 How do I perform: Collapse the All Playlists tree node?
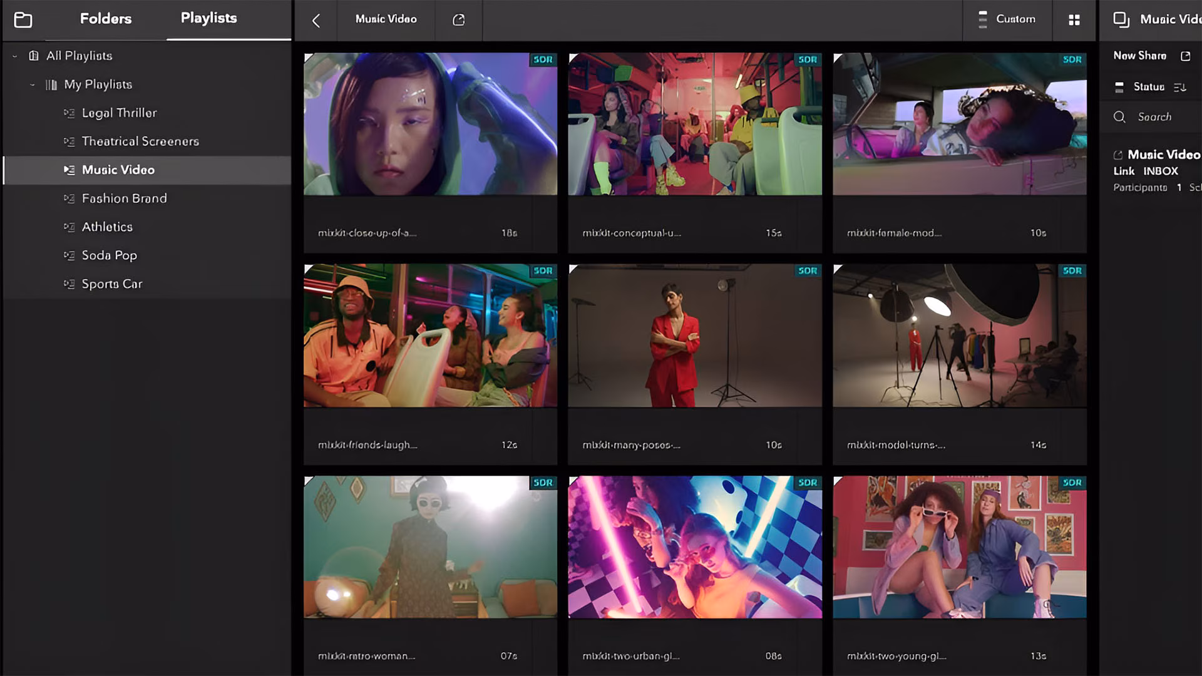(15, 56)
